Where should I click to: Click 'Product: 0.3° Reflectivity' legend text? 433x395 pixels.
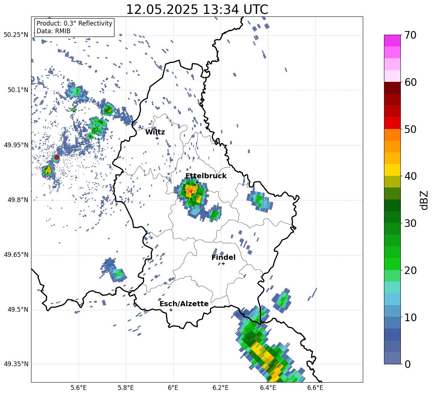[x=74, y=23]
